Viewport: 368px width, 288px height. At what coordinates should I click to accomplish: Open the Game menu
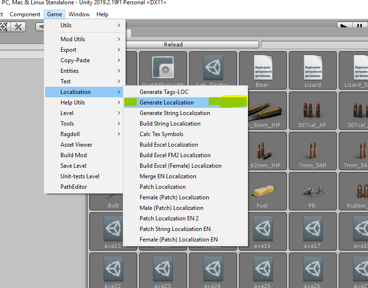(x=54, y=14)
